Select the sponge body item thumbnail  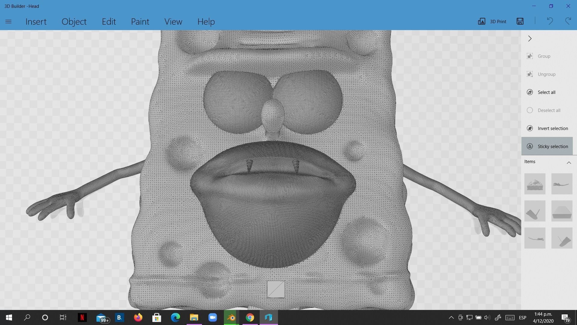pos(535,184)
